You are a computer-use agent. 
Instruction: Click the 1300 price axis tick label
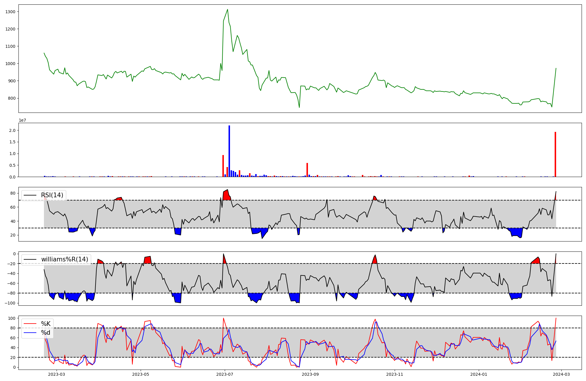pyautogui.click(x=10, y=12)
